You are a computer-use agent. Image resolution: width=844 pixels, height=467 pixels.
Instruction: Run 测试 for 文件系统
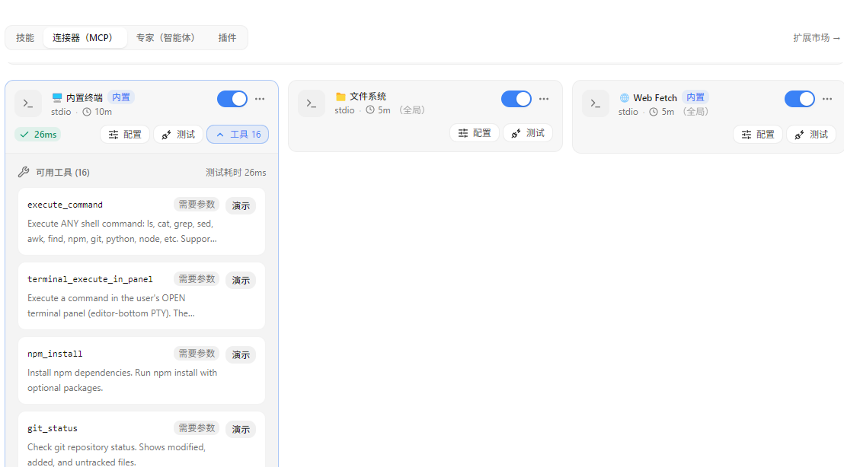(x=527, y=133)
